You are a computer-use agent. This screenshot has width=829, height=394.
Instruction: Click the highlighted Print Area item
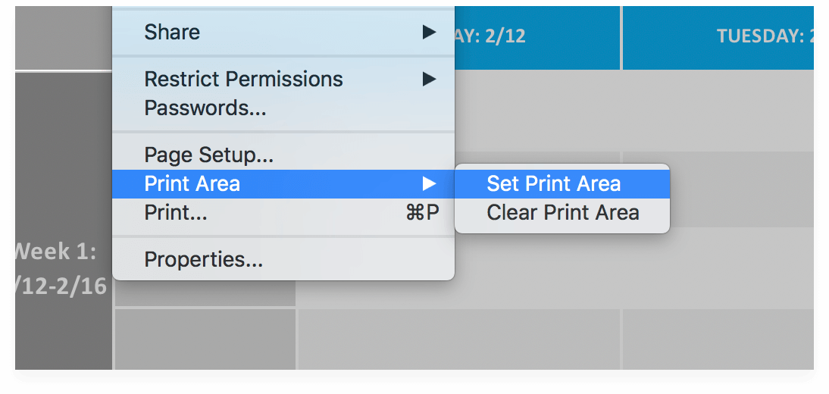tap(192, 184)
